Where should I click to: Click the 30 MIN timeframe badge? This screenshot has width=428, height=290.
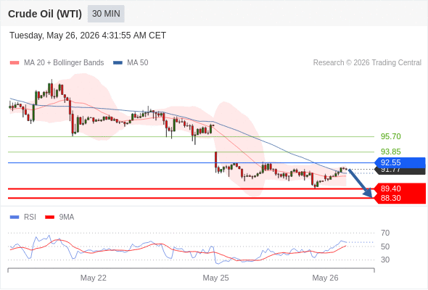point(106,14)
